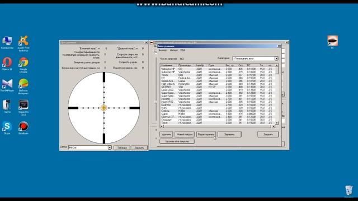Expand the category filter dropdown

(x=276, y=59)
